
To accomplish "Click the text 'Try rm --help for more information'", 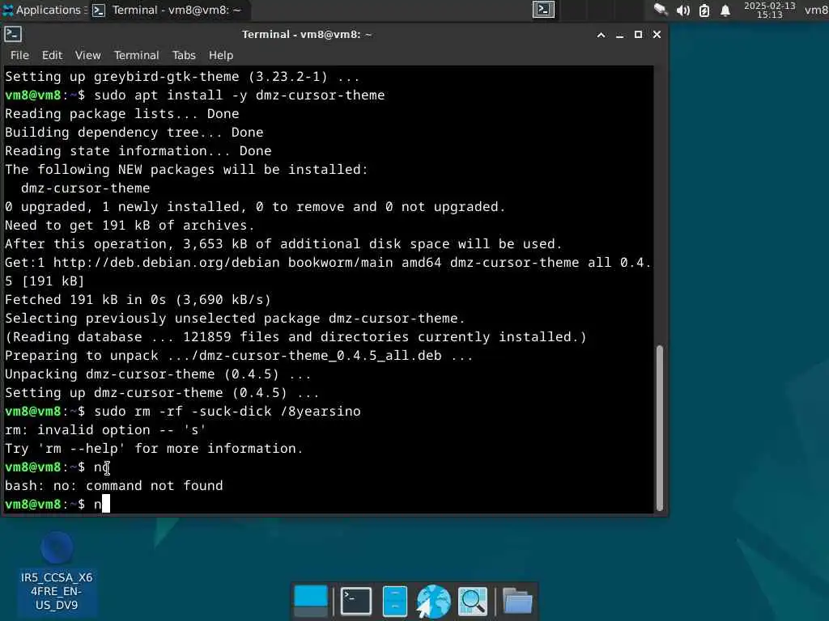I will 154,448.
